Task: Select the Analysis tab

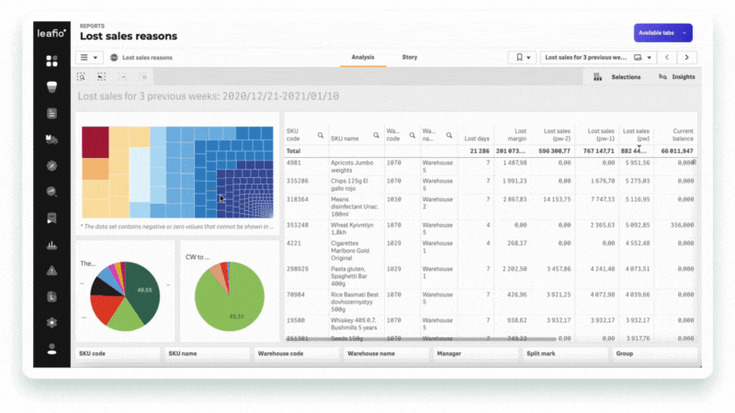Action: pyautogui.click(x=363, y=57)
